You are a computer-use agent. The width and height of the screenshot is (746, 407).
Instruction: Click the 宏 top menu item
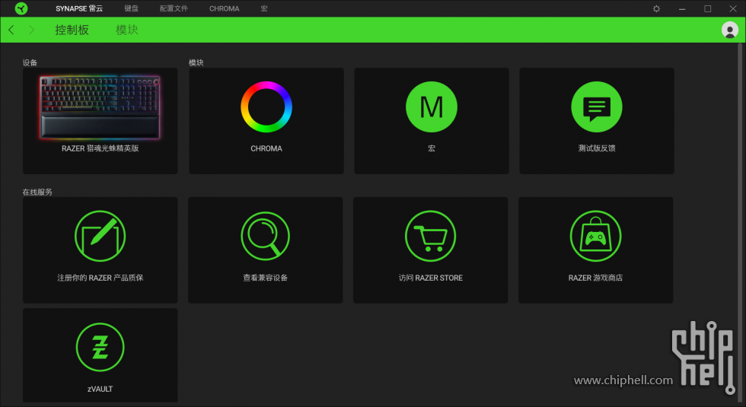(x=263, y=8)
